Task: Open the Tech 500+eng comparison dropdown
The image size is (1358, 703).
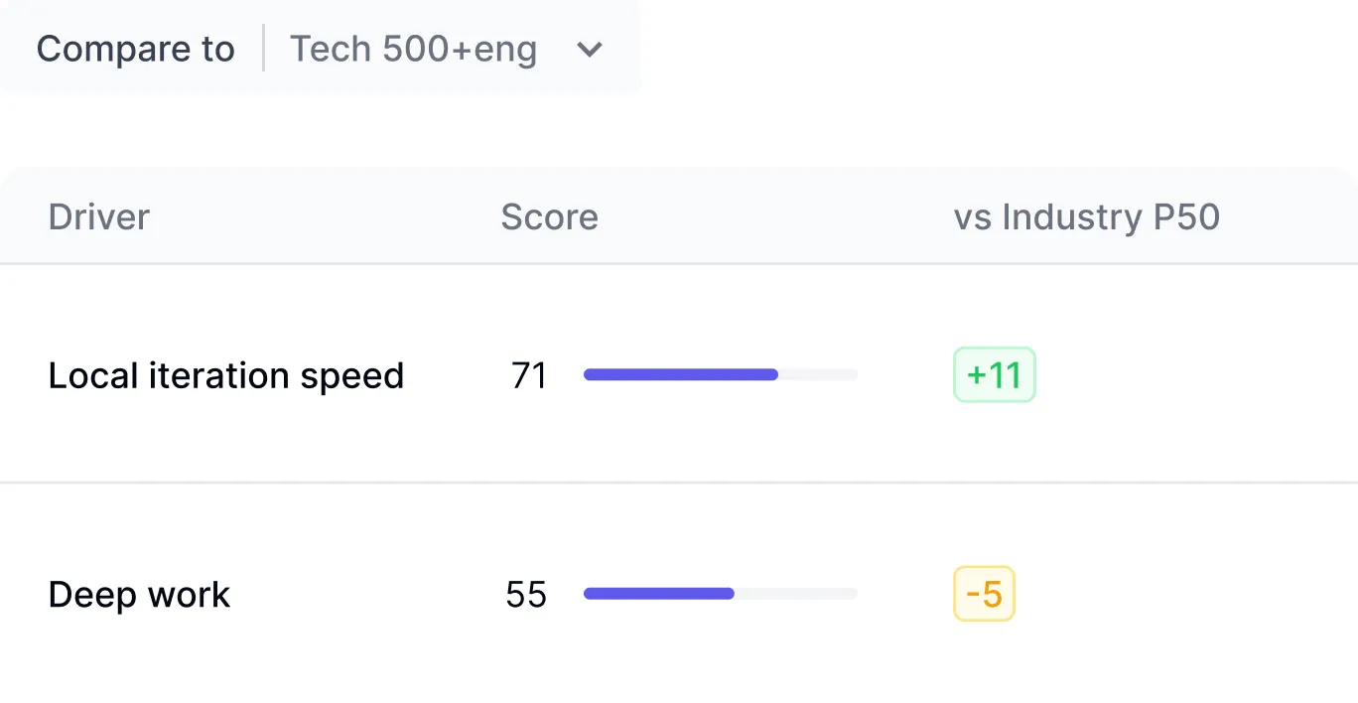Action: (413, 50)
